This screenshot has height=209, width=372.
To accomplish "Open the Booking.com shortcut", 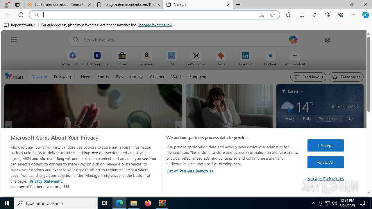I will pos(97,58).
